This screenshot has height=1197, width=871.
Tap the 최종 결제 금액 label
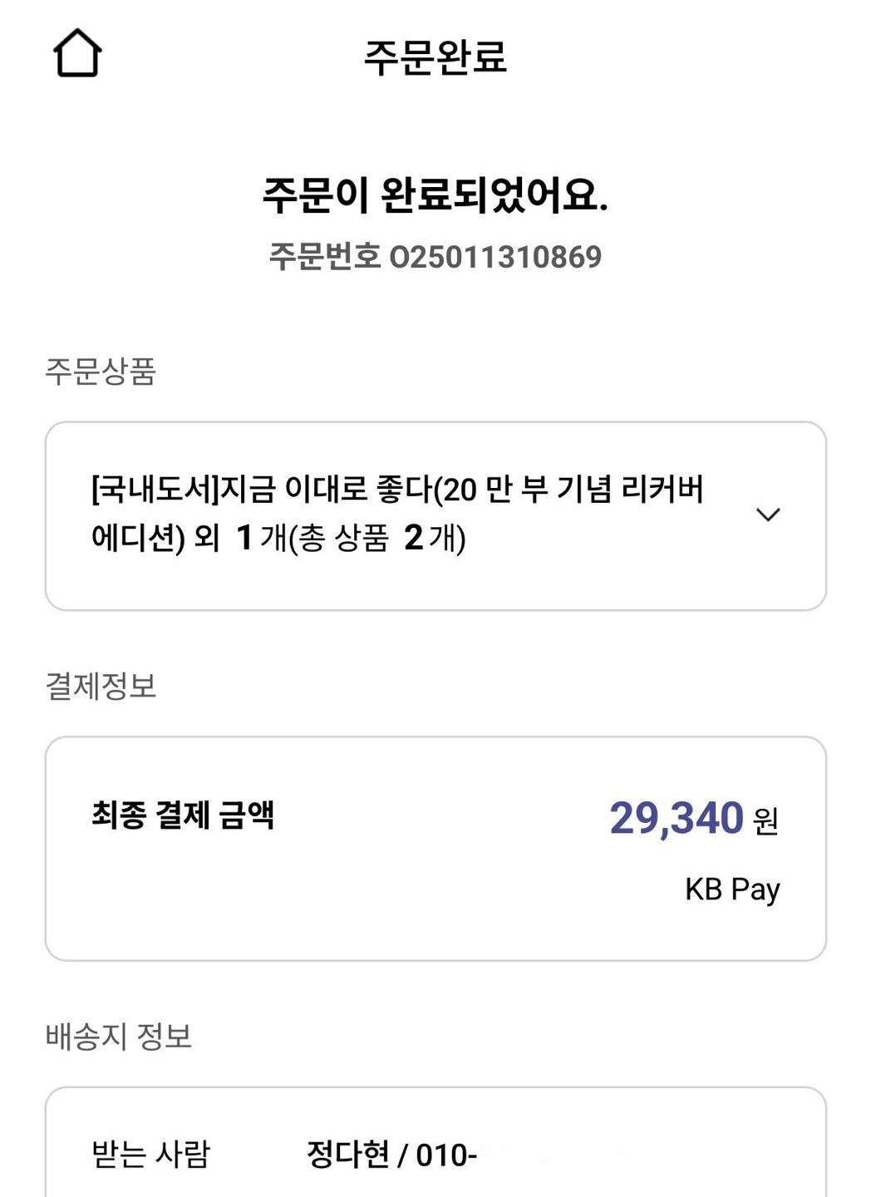183,815
